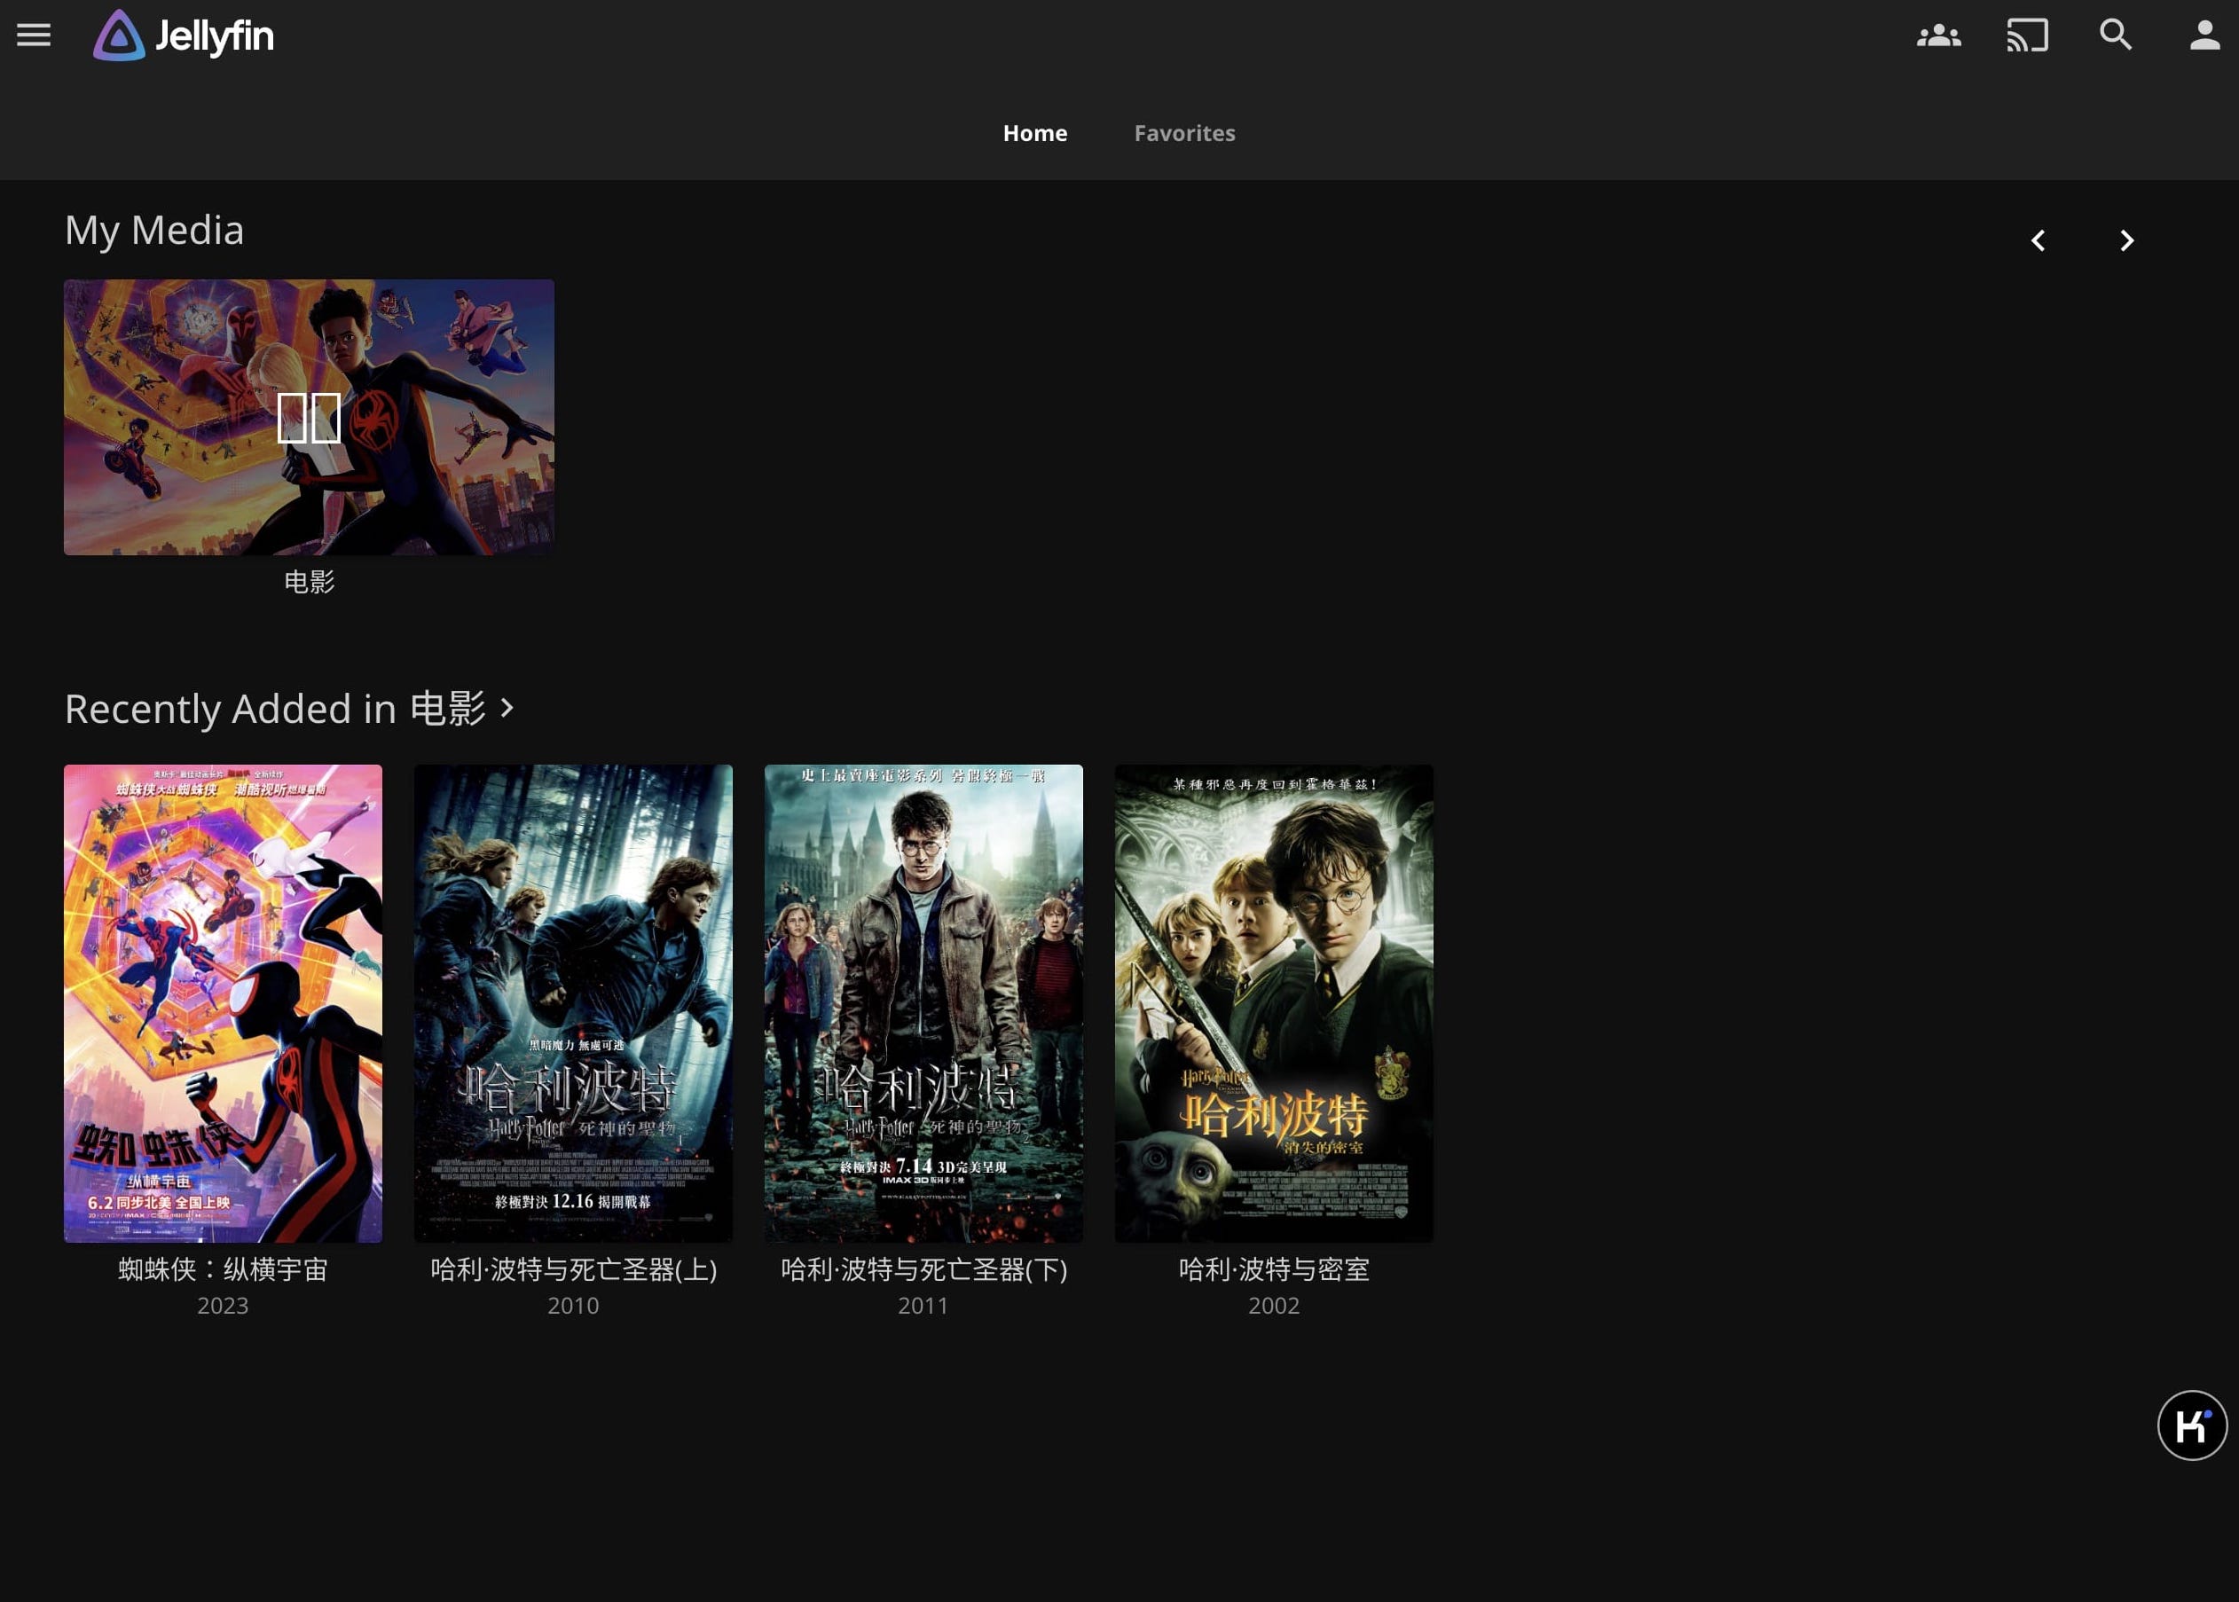Click the 哈利·波特与密室 title text
This screenshot has width=2239, height=1602.
1273,1269
